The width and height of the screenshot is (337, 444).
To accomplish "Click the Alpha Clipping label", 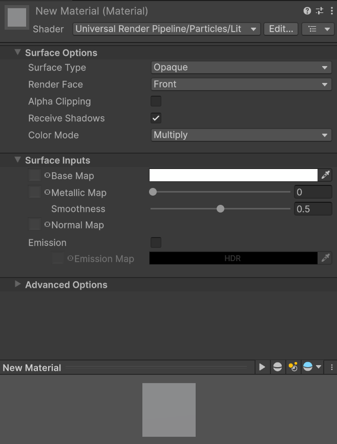I will (59, 101).
